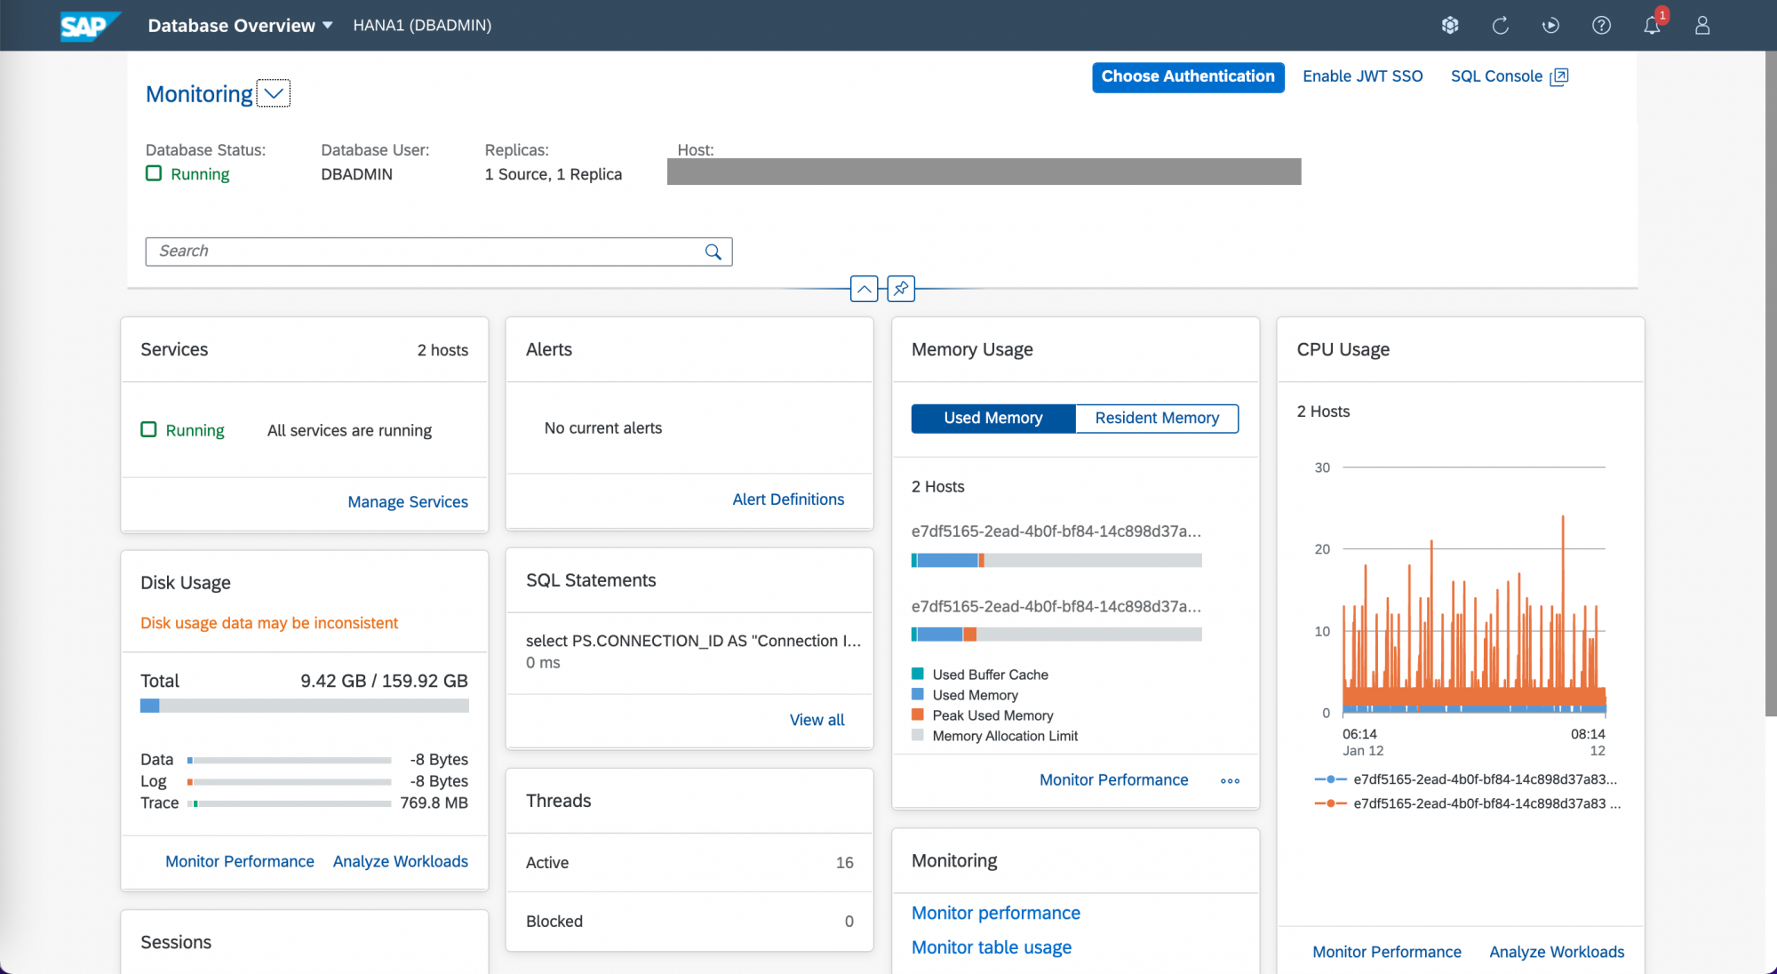The image size is (1777, 974).
Task: Click the Used Memory legend swatch
Action: click(918, 695)
